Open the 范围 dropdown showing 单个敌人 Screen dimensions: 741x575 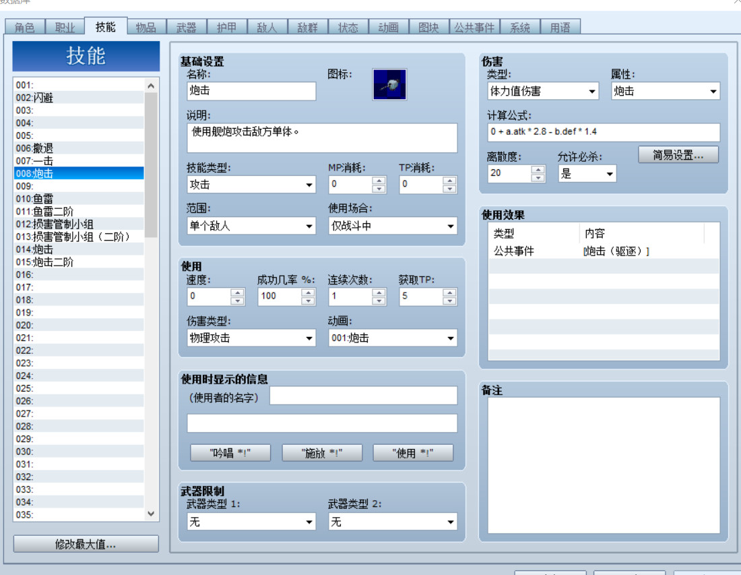point(251,226)
